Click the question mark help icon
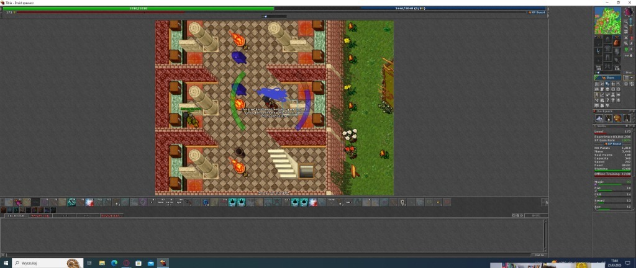 (x=607, y=99)
